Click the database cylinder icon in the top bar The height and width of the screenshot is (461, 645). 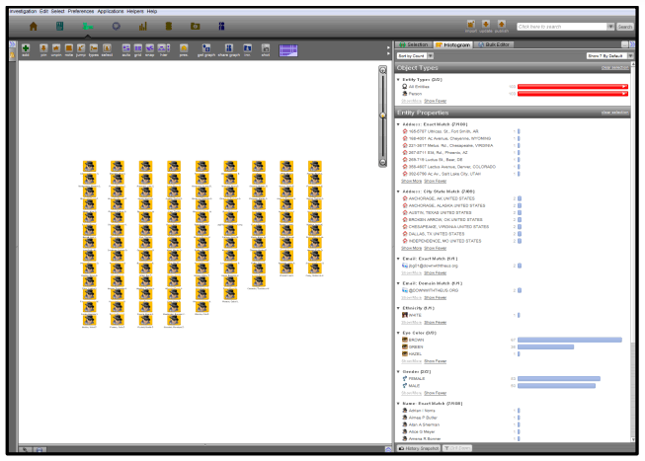click(169, 27)
